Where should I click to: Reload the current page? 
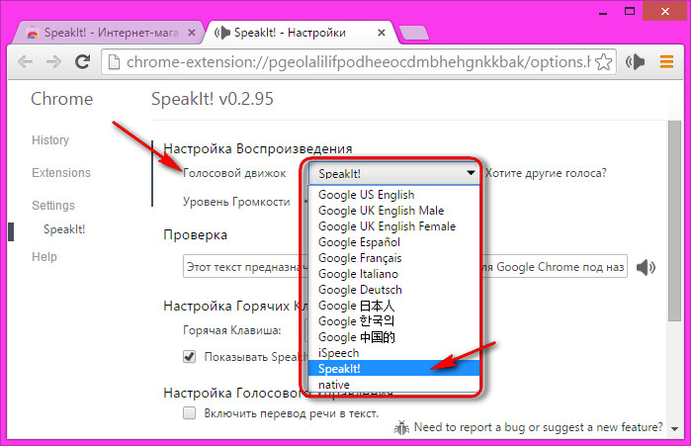click(82, 62)
